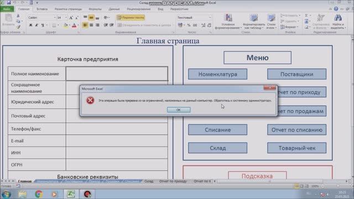This screenshot has height=199, width=354.
Task: Click Объединить и поместить в центре
Action: point(144,25)
